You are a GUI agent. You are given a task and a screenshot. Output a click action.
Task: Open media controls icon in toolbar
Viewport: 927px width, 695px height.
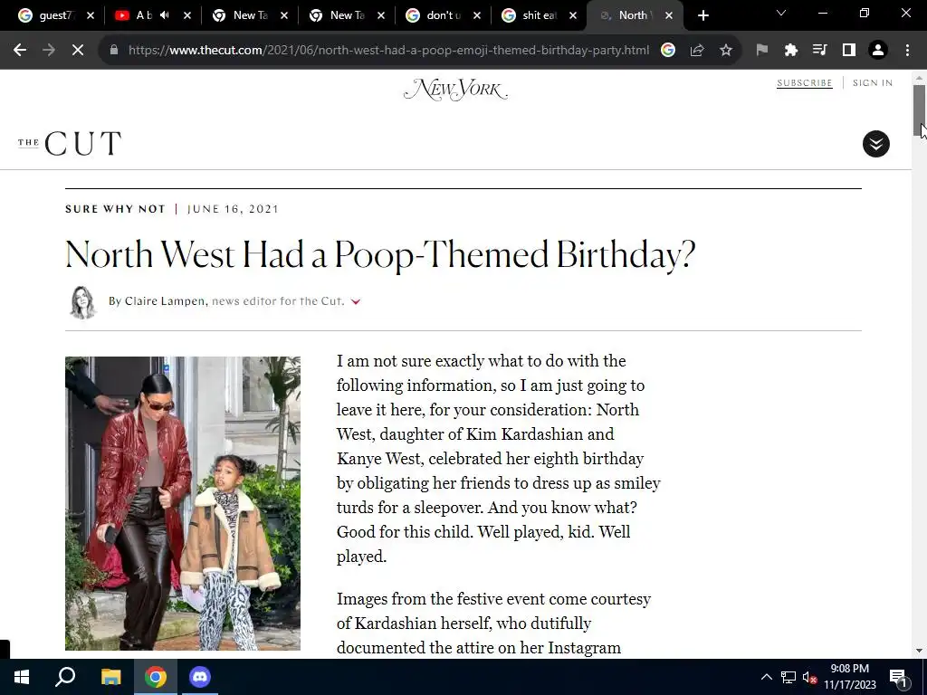point(819,51)
